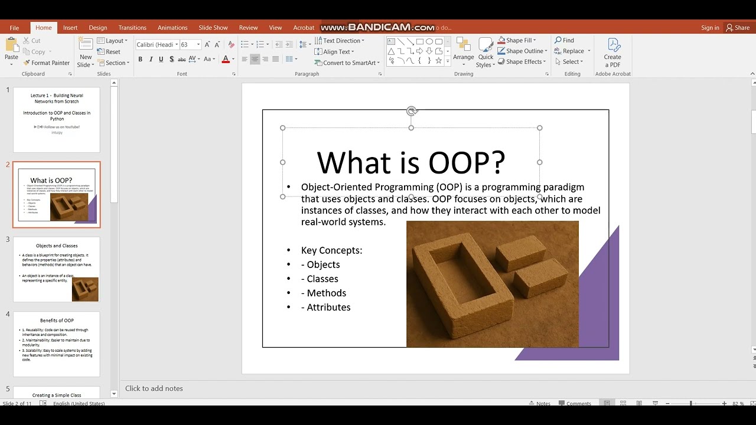Zoom in with the plus button

(x=724, y=404)
